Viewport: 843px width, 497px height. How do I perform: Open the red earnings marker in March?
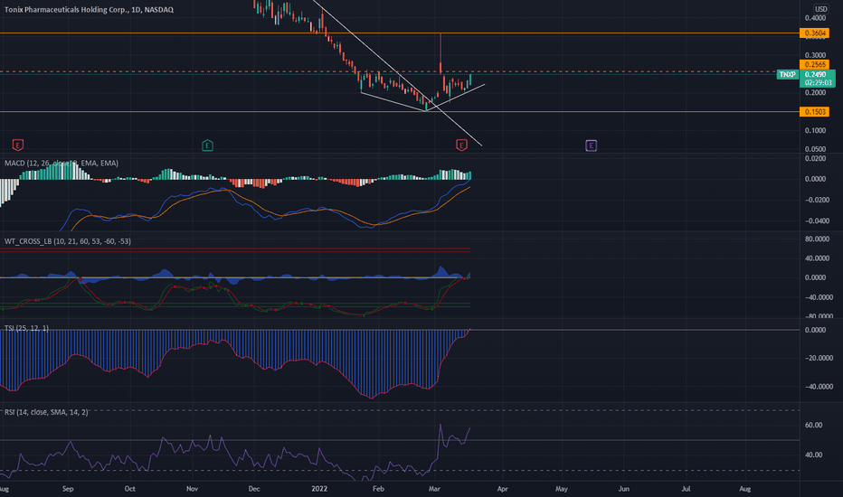point(461,145)
